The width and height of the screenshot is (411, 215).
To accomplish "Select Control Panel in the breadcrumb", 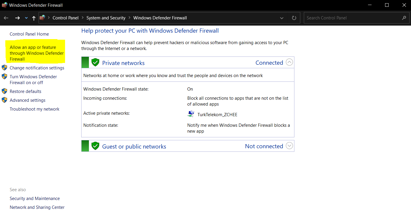I will (x=65, y=18).
